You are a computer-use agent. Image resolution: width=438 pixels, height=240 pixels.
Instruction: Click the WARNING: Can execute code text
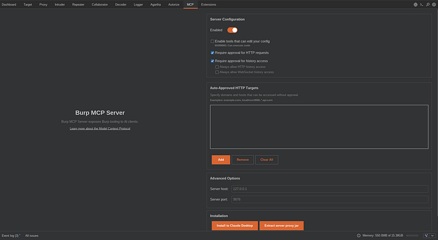pyautogui.click(x=232, y=46)
